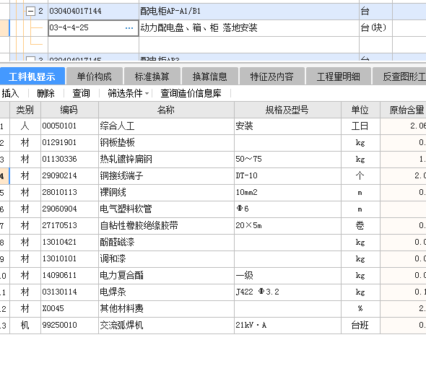Viewport: 426px width, 366px height.
Task: Select the 台班 unit cell
Action: click(360, 326)
